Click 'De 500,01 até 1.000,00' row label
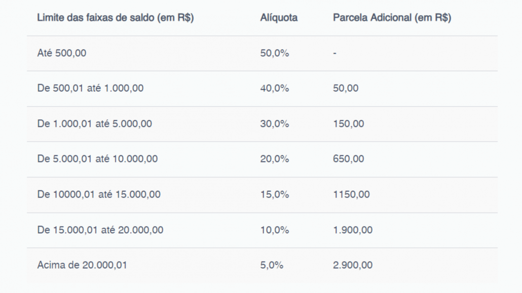Viewport: 522px width, 293px height. coord(90,89)
